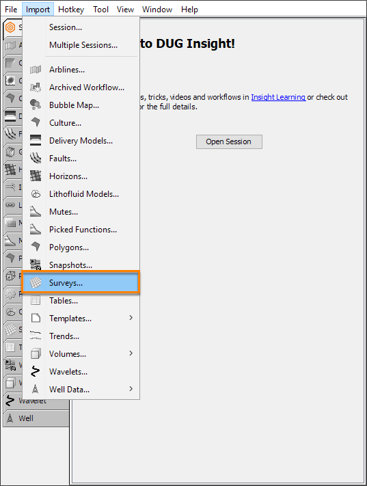Viewport: 367px width, 486px height.
Task: Click the Trends icon in menu
Action: (x=36, y=336)
